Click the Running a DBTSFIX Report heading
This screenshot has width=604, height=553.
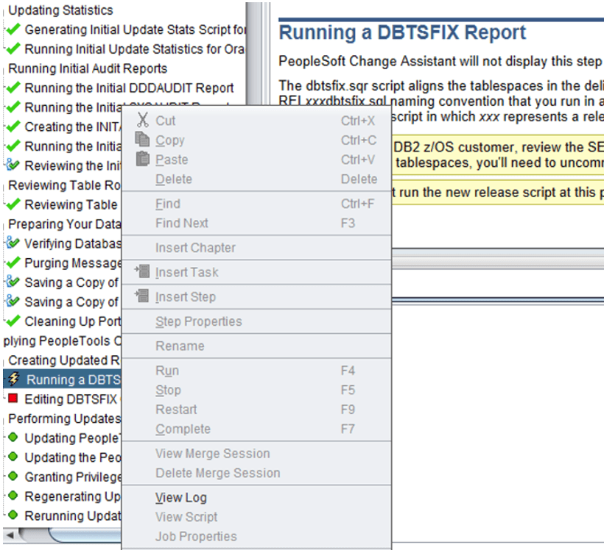click(x=402, y=32)
